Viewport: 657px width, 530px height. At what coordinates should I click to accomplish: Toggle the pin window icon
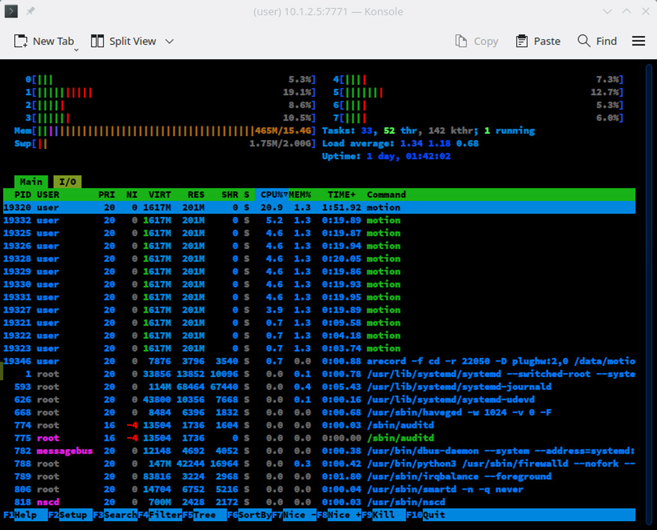(x=31, y=12)
